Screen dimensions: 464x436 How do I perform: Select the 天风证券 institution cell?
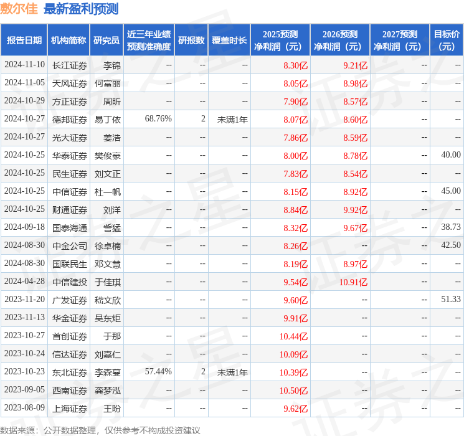pos(70,83)
